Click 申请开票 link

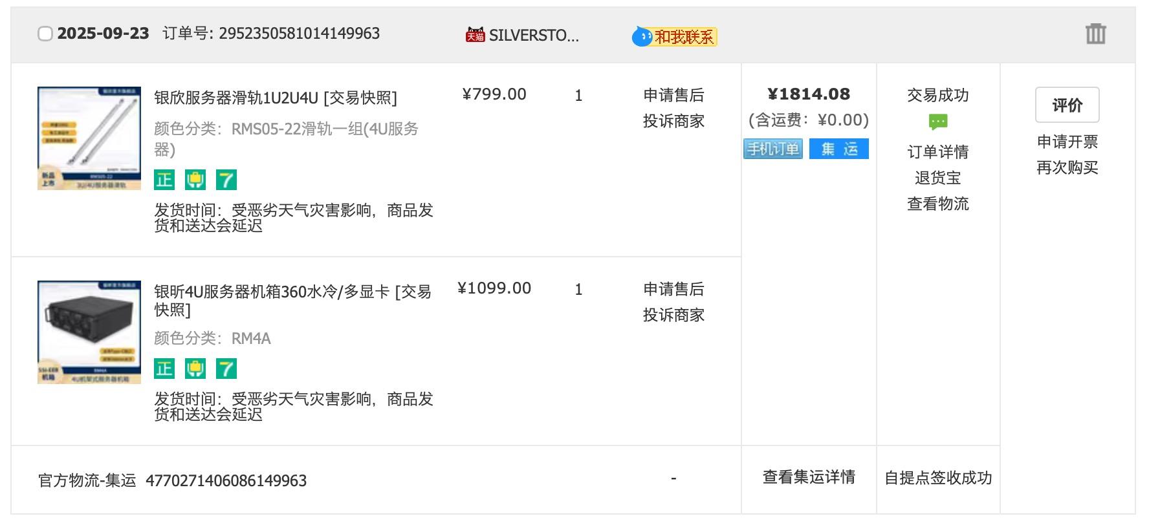tap(1067, 142)
